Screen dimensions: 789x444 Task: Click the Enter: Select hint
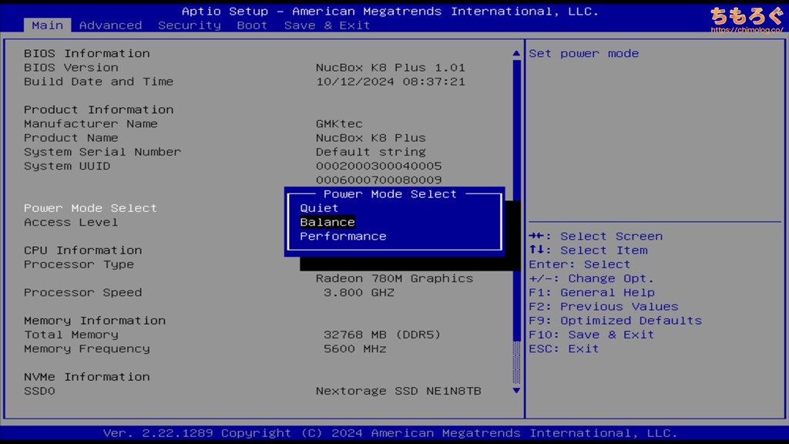(579, 264)
